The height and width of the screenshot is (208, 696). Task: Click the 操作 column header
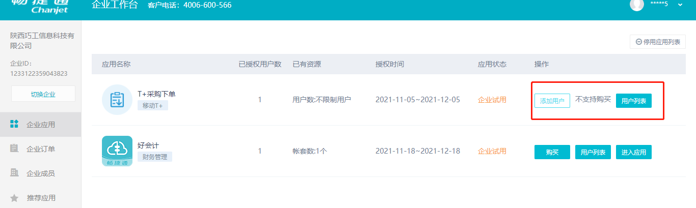coord(542,64)
